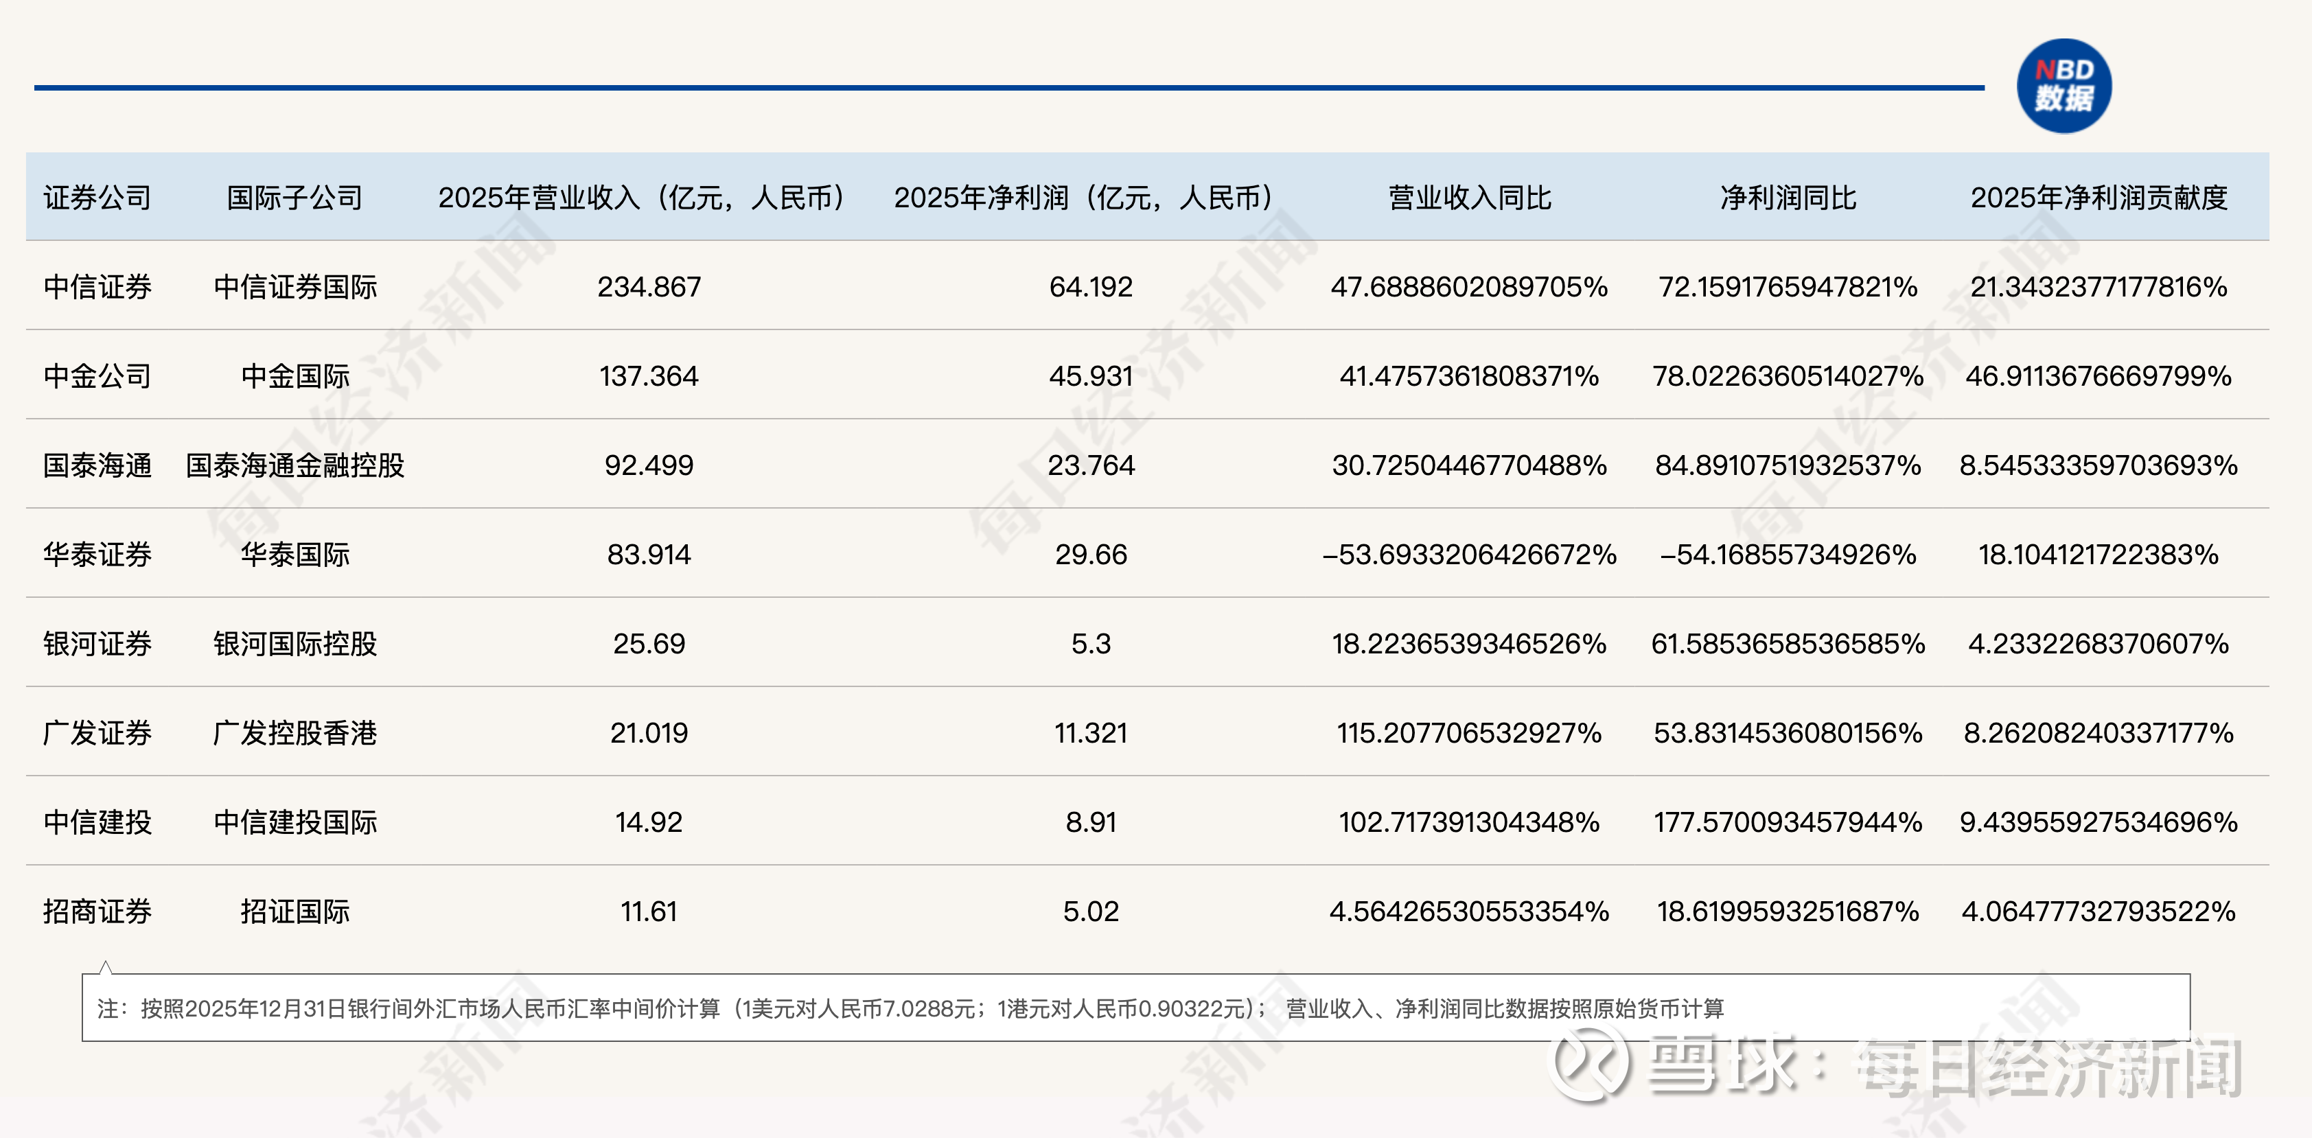Select the 国际子公司 column header
Image resolution: width=2312 pixels, height=1138 pixels.
click(294, 198)
